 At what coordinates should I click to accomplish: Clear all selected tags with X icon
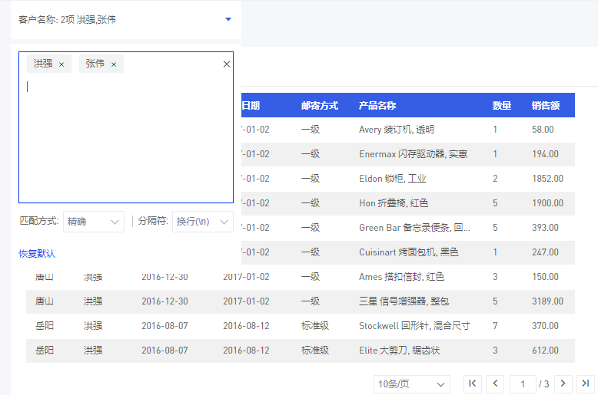[227, 64]
